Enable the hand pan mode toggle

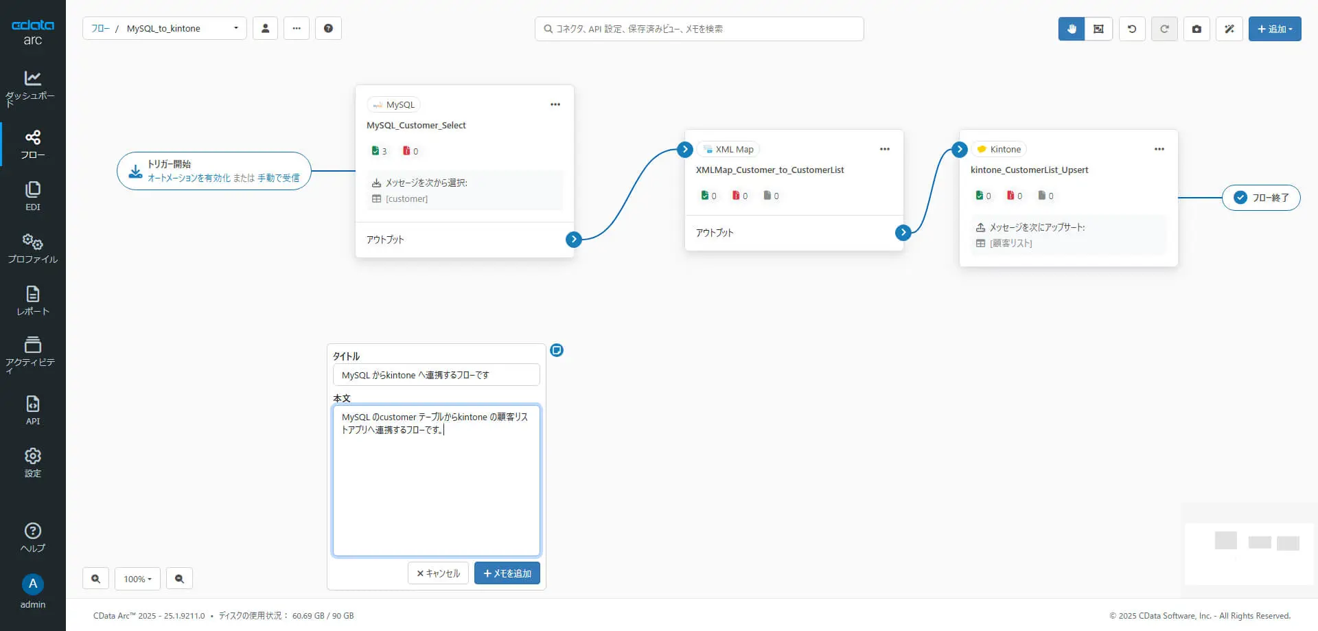pyautogui.click(x=1072, y=29)
